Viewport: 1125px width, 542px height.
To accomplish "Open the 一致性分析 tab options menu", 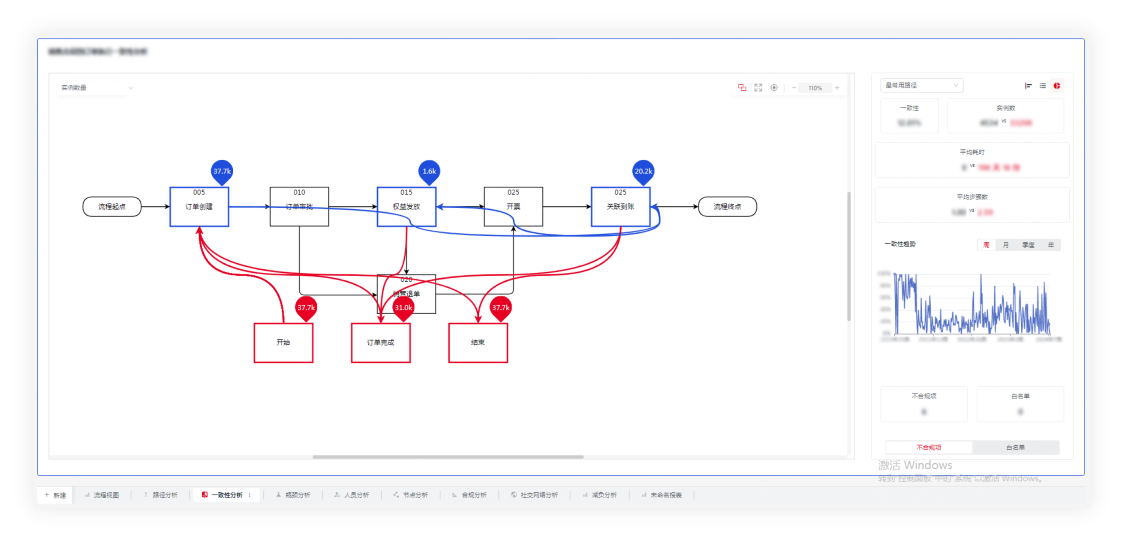I will (250, 495).
